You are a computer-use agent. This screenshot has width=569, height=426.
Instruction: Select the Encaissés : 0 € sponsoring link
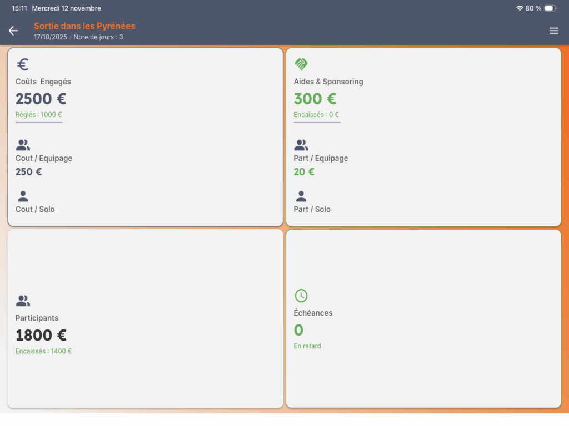(x=316, y=115)
